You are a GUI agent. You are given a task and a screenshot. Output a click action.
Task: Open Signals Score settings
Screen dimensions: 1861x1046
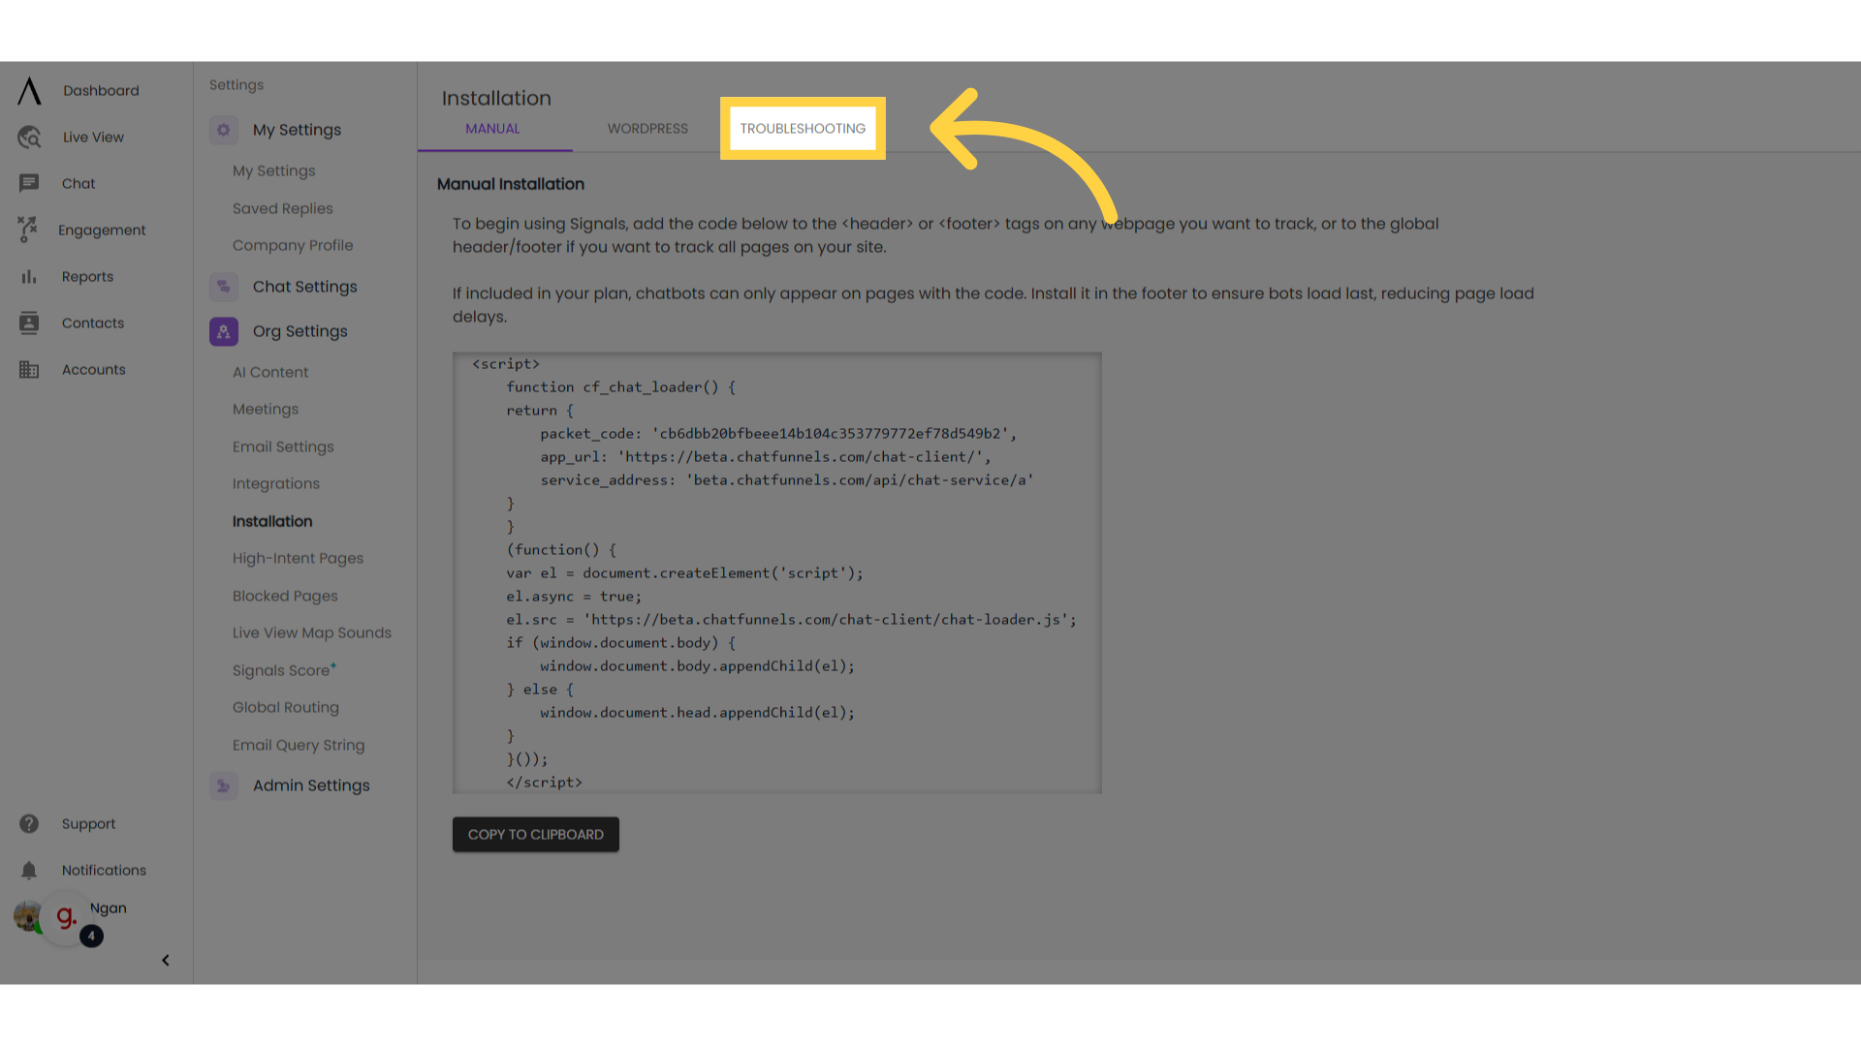click(284, 670)
